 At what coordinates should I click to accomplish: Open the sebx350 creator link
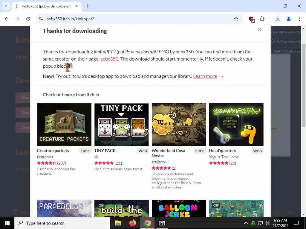point(109,59)
